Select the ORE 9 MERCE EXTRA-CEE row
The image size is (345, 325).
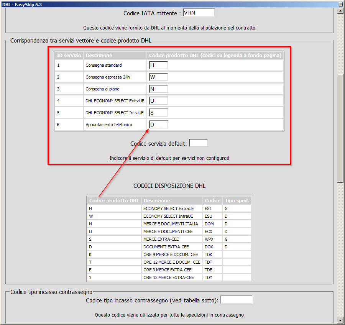pyautogui.click(x=169, y=270)
